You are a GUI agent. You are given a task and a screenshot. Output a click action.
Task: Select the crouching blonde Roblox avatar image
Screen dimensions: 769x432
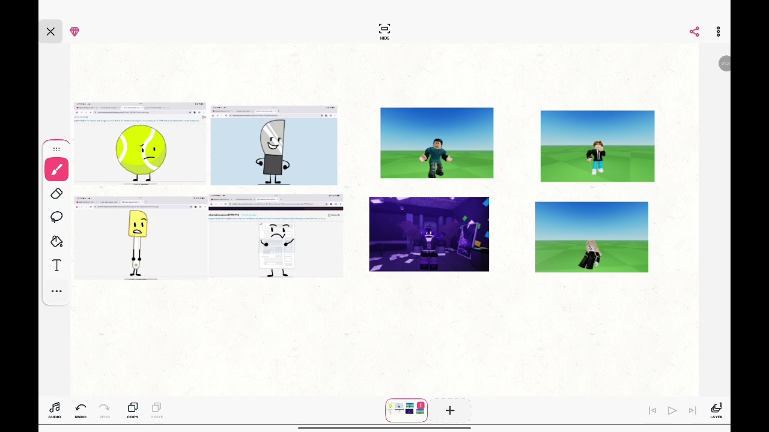(x=592, y=237)
